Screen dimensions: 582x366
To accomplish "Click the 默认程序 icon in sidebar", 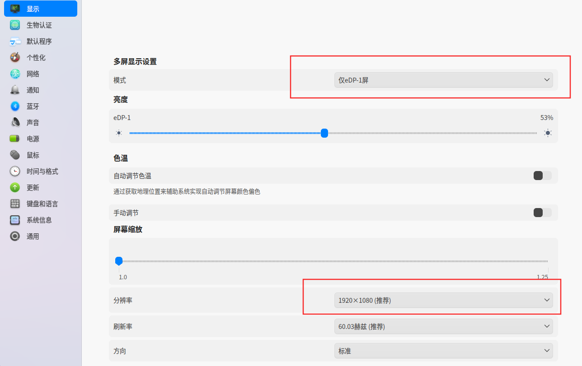I will tap(15, 41).
